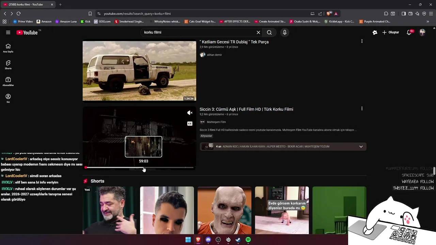Open Prime Video bookmark
The image size is (436, 245).
23,21
